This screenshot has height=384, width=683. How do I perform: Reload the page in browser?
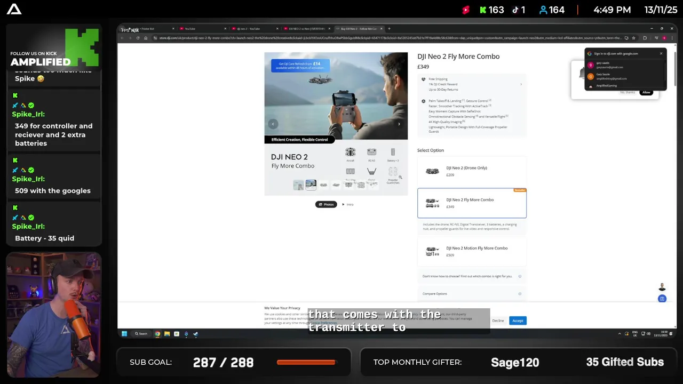[138, 38]
